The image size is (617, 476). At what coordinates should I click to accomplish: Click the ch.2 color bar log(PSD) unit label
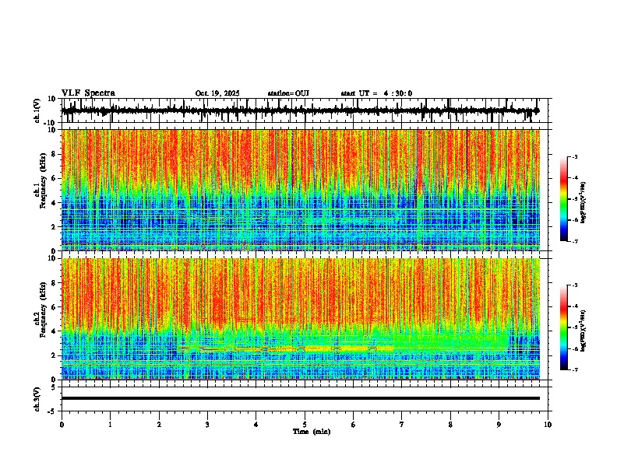tap(584, 331)
